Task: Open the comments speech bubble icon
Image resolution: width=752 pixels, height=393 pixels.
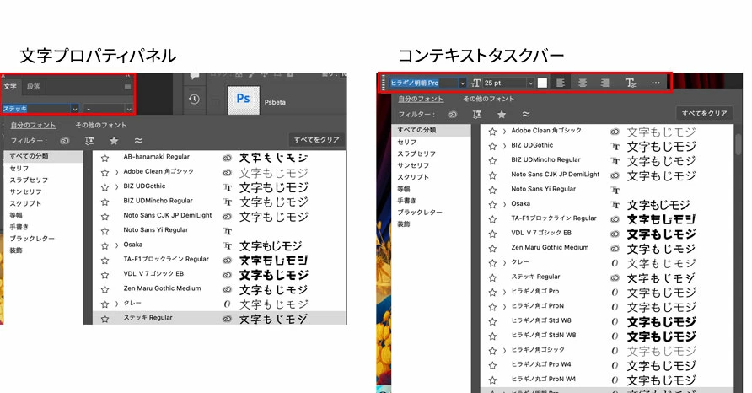Action: [195, 75]
